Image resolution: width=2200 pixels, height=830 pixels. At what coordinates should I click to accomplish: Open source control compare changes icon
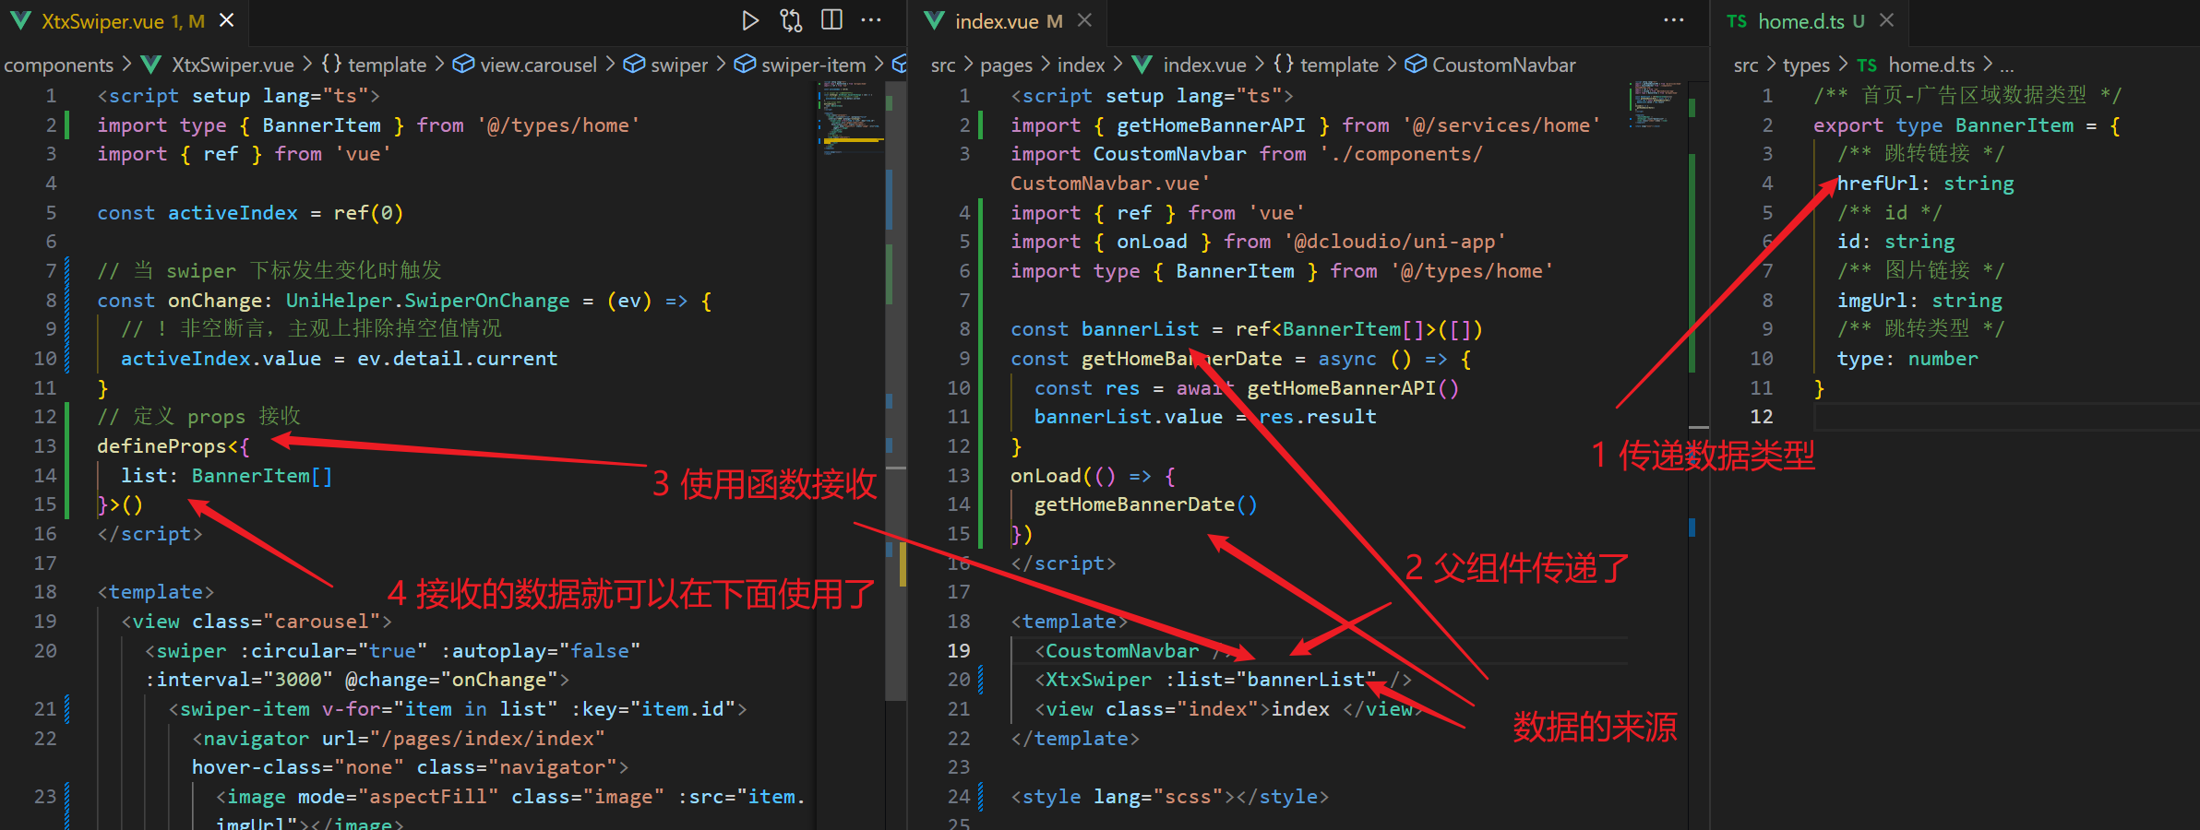(x=791, y=20)
